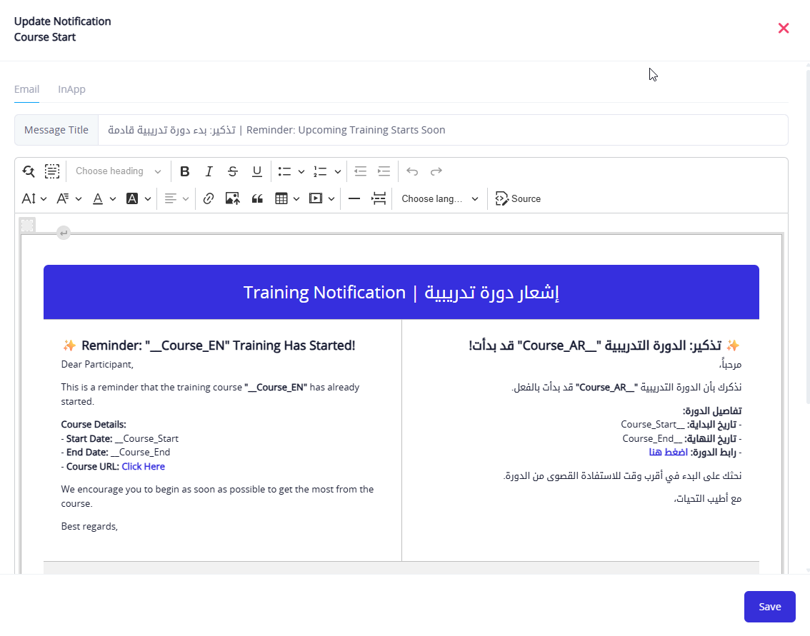Insert a block quote

[257, 199]
